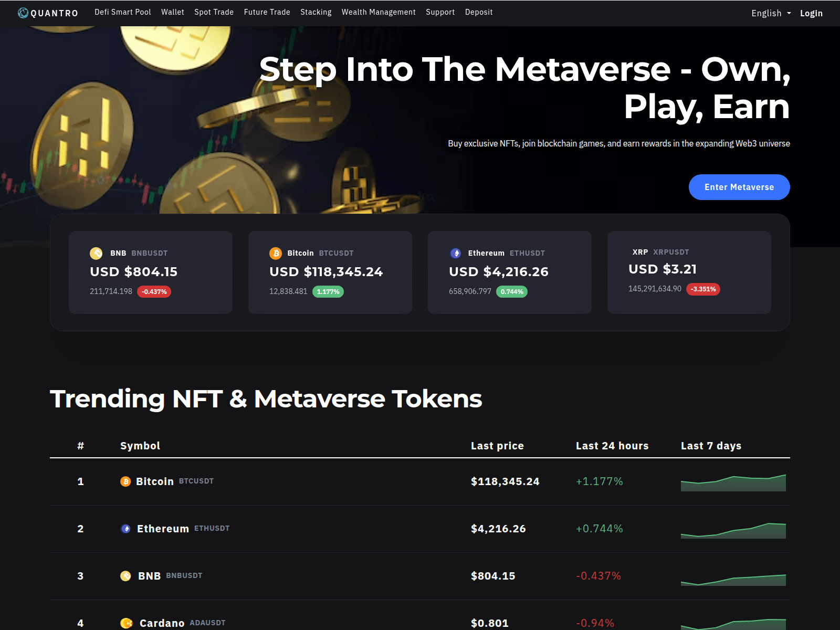The image size is (840, 630).
Task: Go to Spot Trade page
Action: pyautogui.click(x=214, y=12)
